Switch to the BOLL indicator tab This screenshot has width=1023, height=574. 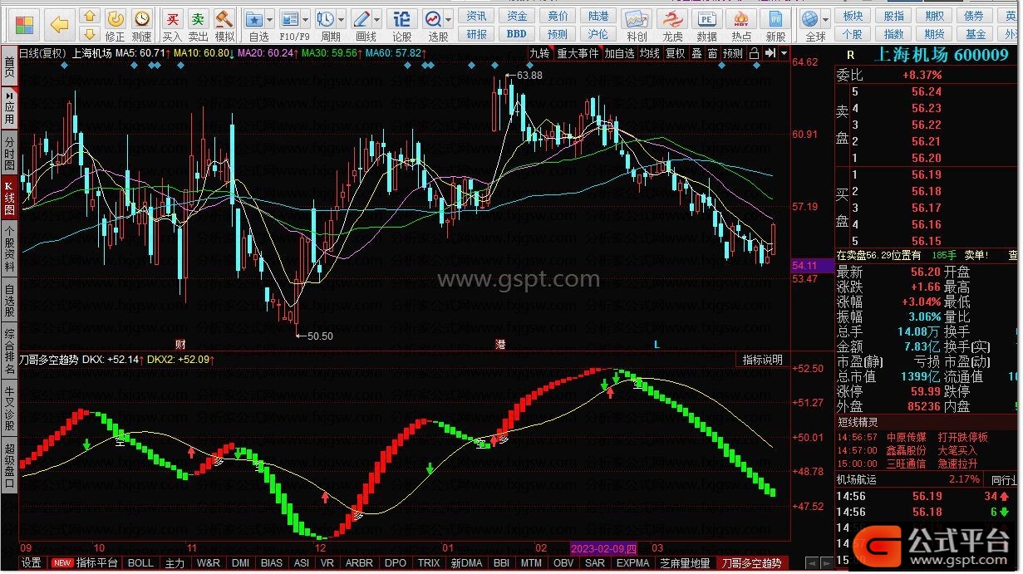point(140,563)
